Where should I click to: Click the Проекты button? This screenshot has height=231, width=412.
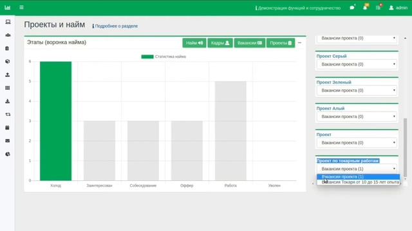click(281, 43)
